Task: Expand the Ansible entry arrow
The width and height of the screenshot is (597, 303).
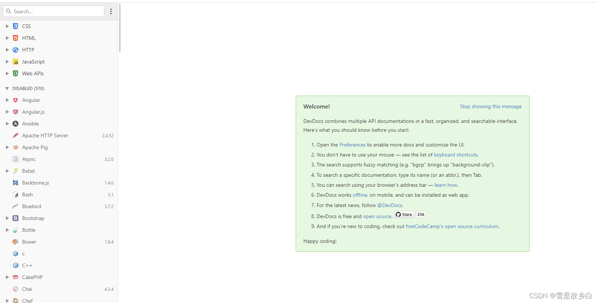Action: [x=7, y=124]
